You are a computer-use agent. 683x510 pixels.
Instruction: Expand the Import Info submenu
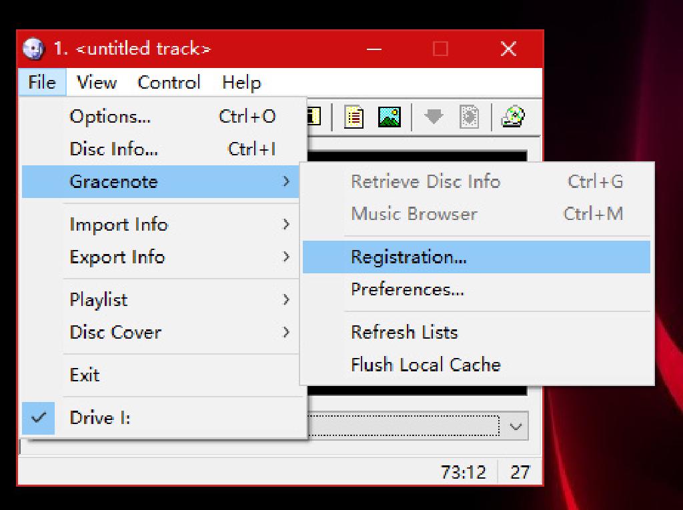point(160,224)
